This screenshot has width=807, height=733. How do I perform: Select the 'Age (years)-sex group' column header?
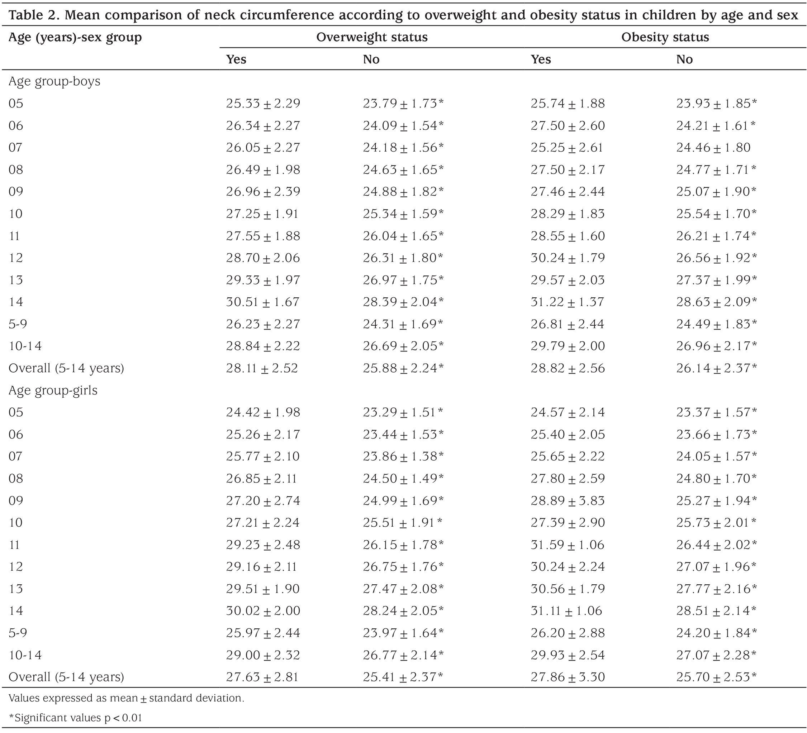pos(75,38)
